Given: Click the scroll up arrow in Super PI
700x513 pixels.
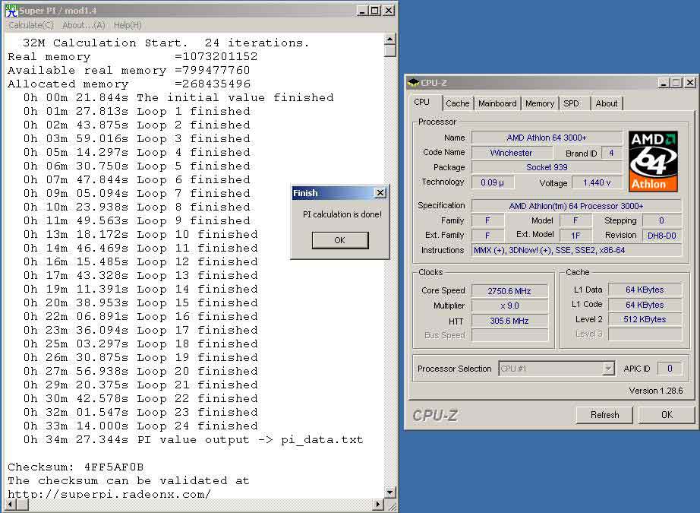Looking at the screenshot, I should pos(389,39).
